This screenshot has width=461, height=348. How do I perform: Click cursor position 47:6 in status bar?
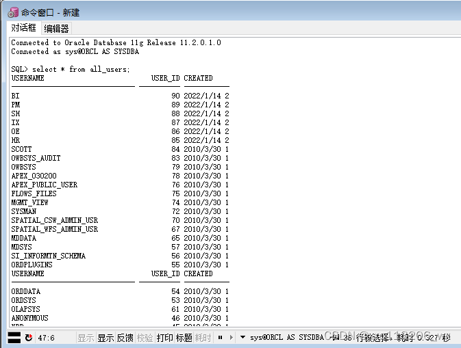tap(46, 338)
